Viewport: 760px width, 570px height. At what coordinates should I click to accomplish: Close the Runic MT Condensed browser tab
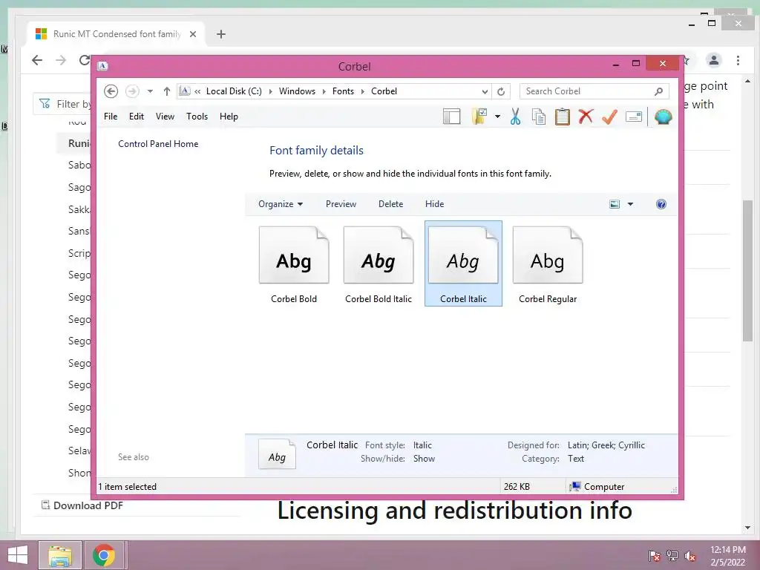pyautogui.click(x=193, y=34)
